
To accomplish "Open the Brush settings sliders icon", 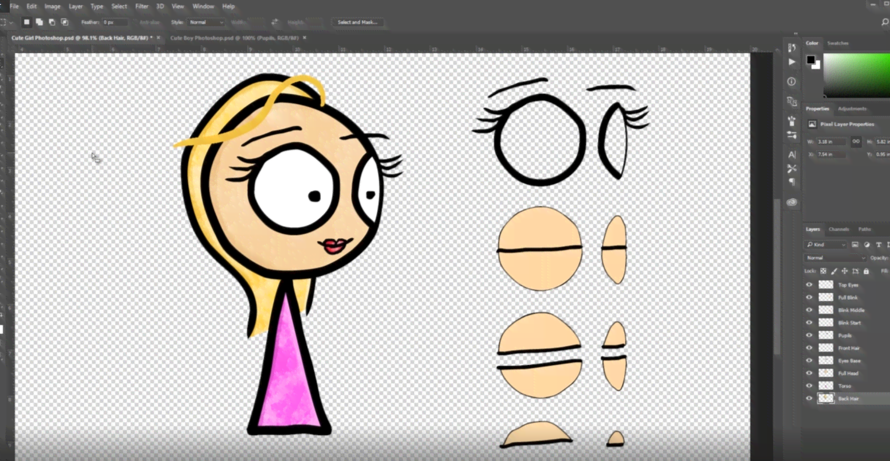I will 792,135.
